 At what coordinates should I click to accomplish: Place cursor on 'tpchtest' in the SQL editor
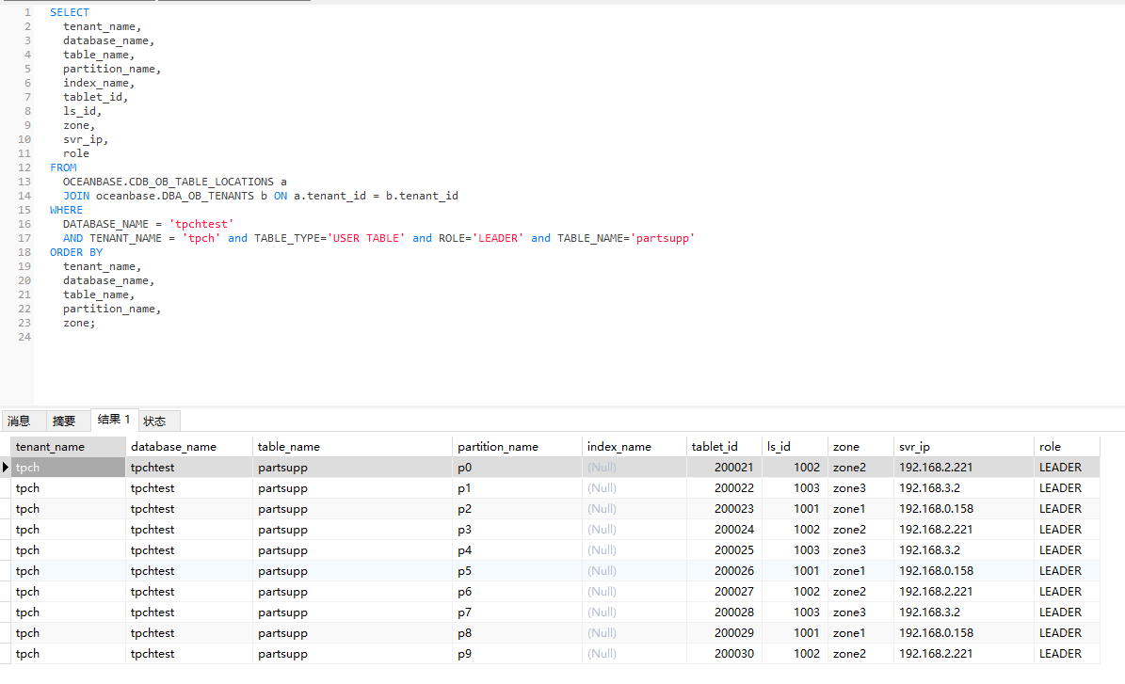(x=201, y=224)
